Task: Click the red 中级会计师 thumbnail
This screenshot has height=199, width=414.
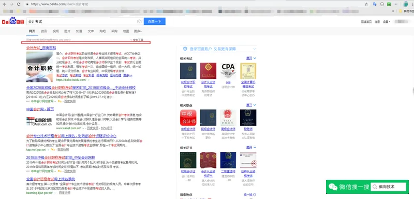Action: pos(188,118)
